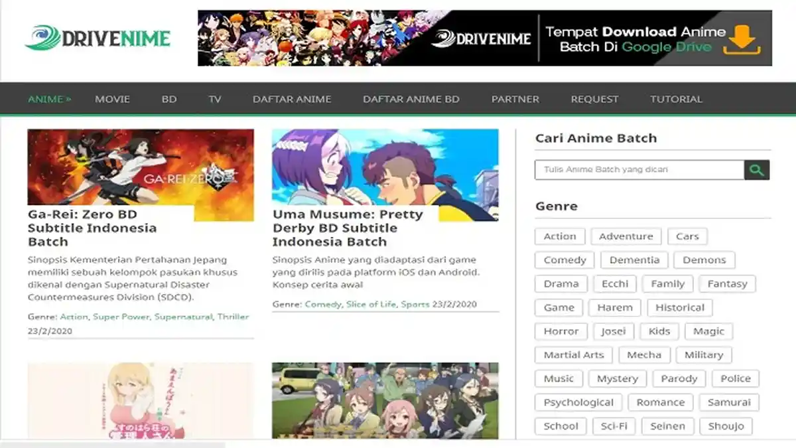
Task: Select the Horror genre tag
Action: [561, 331]
